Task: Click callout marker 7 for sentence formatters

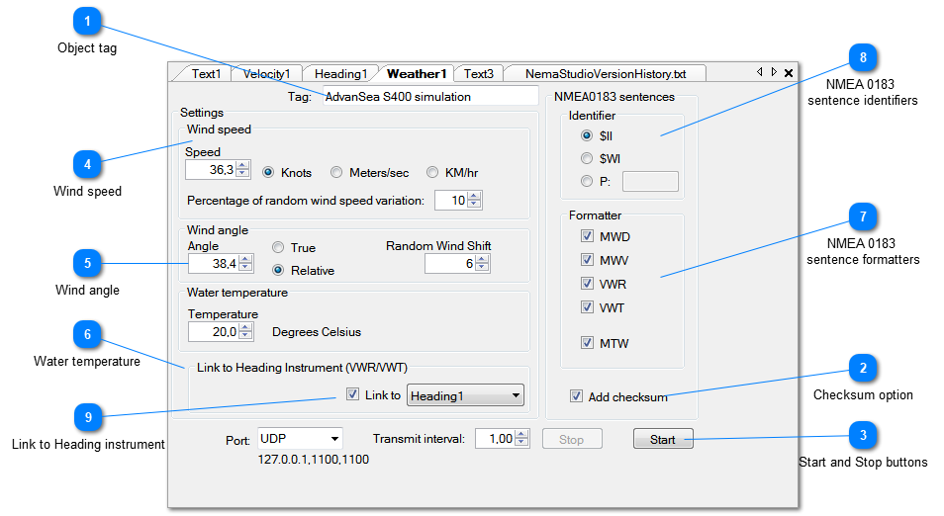Action: coord(863,216)
